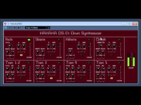Click the Hihats Decay knob
The height and width of the screenshot is (105, 141).
(x=70, y=52)
